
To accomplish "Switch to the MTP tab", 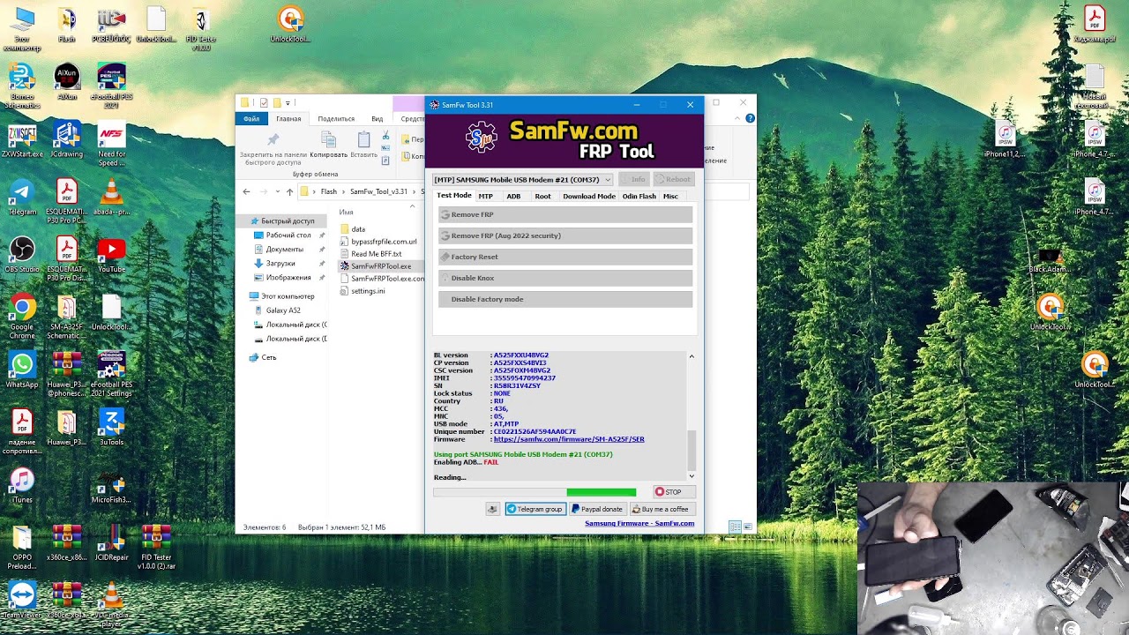I will click(485, 196).
